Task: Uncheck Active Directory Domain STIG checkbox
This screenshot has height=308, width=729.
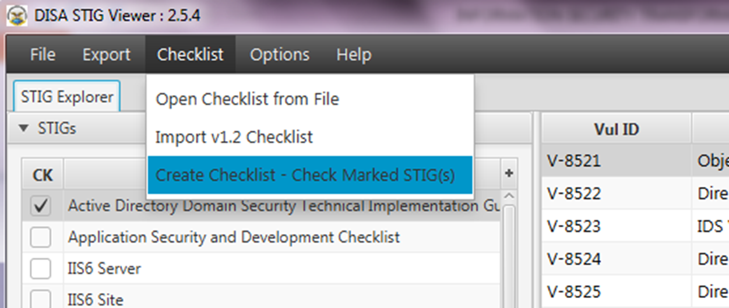Action: 40,206
